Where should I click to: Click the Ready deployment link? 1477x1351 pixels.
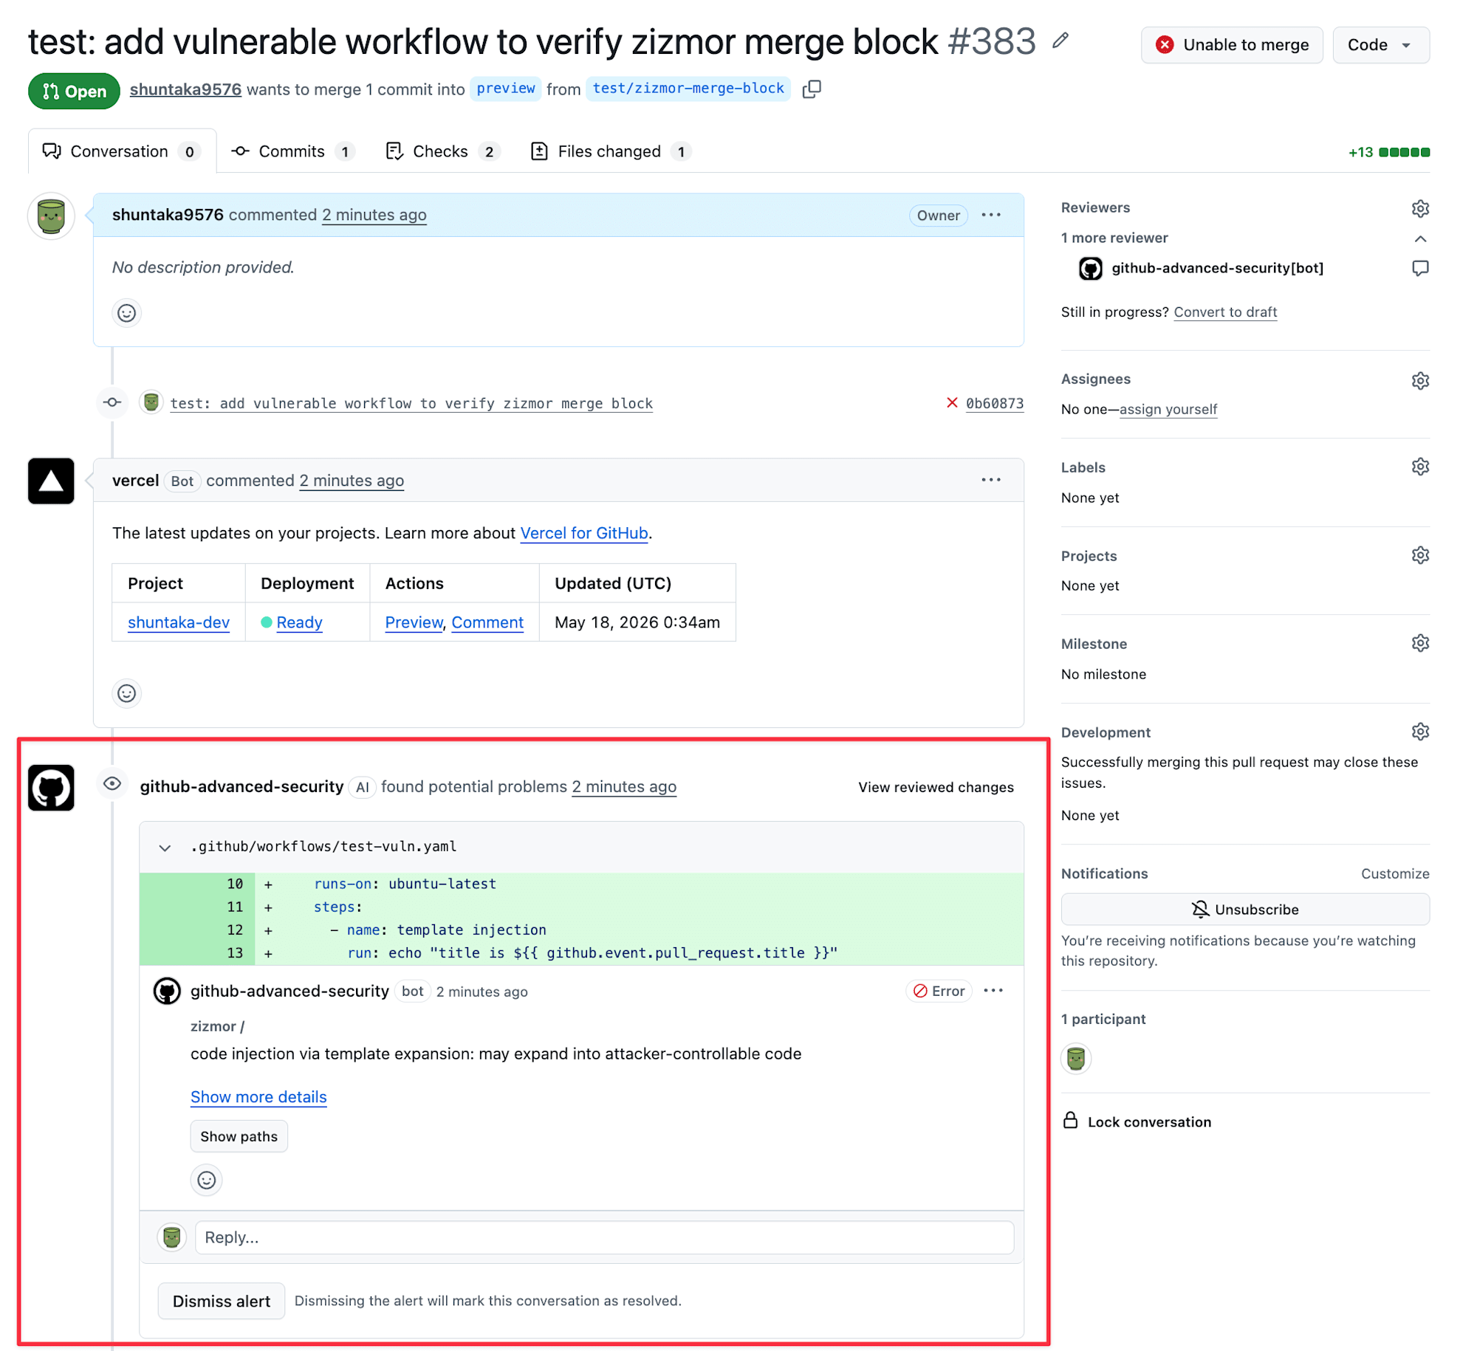(299, 622)
